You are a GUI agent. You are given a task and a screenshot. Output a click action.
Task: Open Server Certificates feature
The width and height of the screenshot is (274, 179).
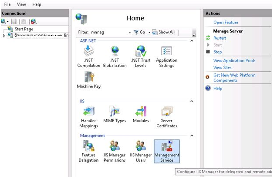167,117
